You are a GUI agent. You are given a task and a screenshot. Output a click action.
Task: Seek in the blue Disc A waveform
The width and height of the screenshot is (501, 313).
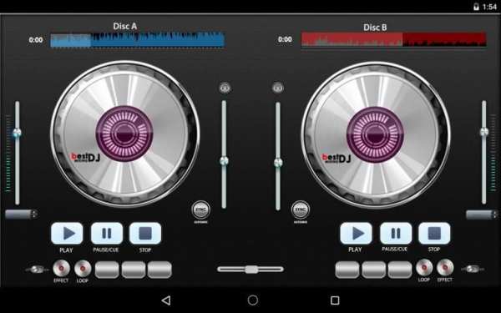pos(138,40)
